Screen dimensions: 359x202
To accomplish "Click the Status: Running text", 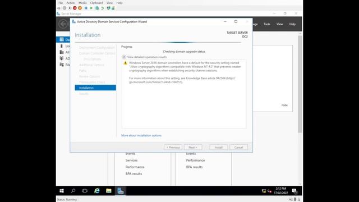I will coord(67,200).
